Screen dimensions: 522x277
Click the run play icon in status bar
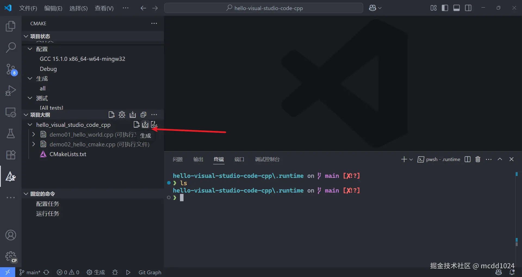pos(128,272)
